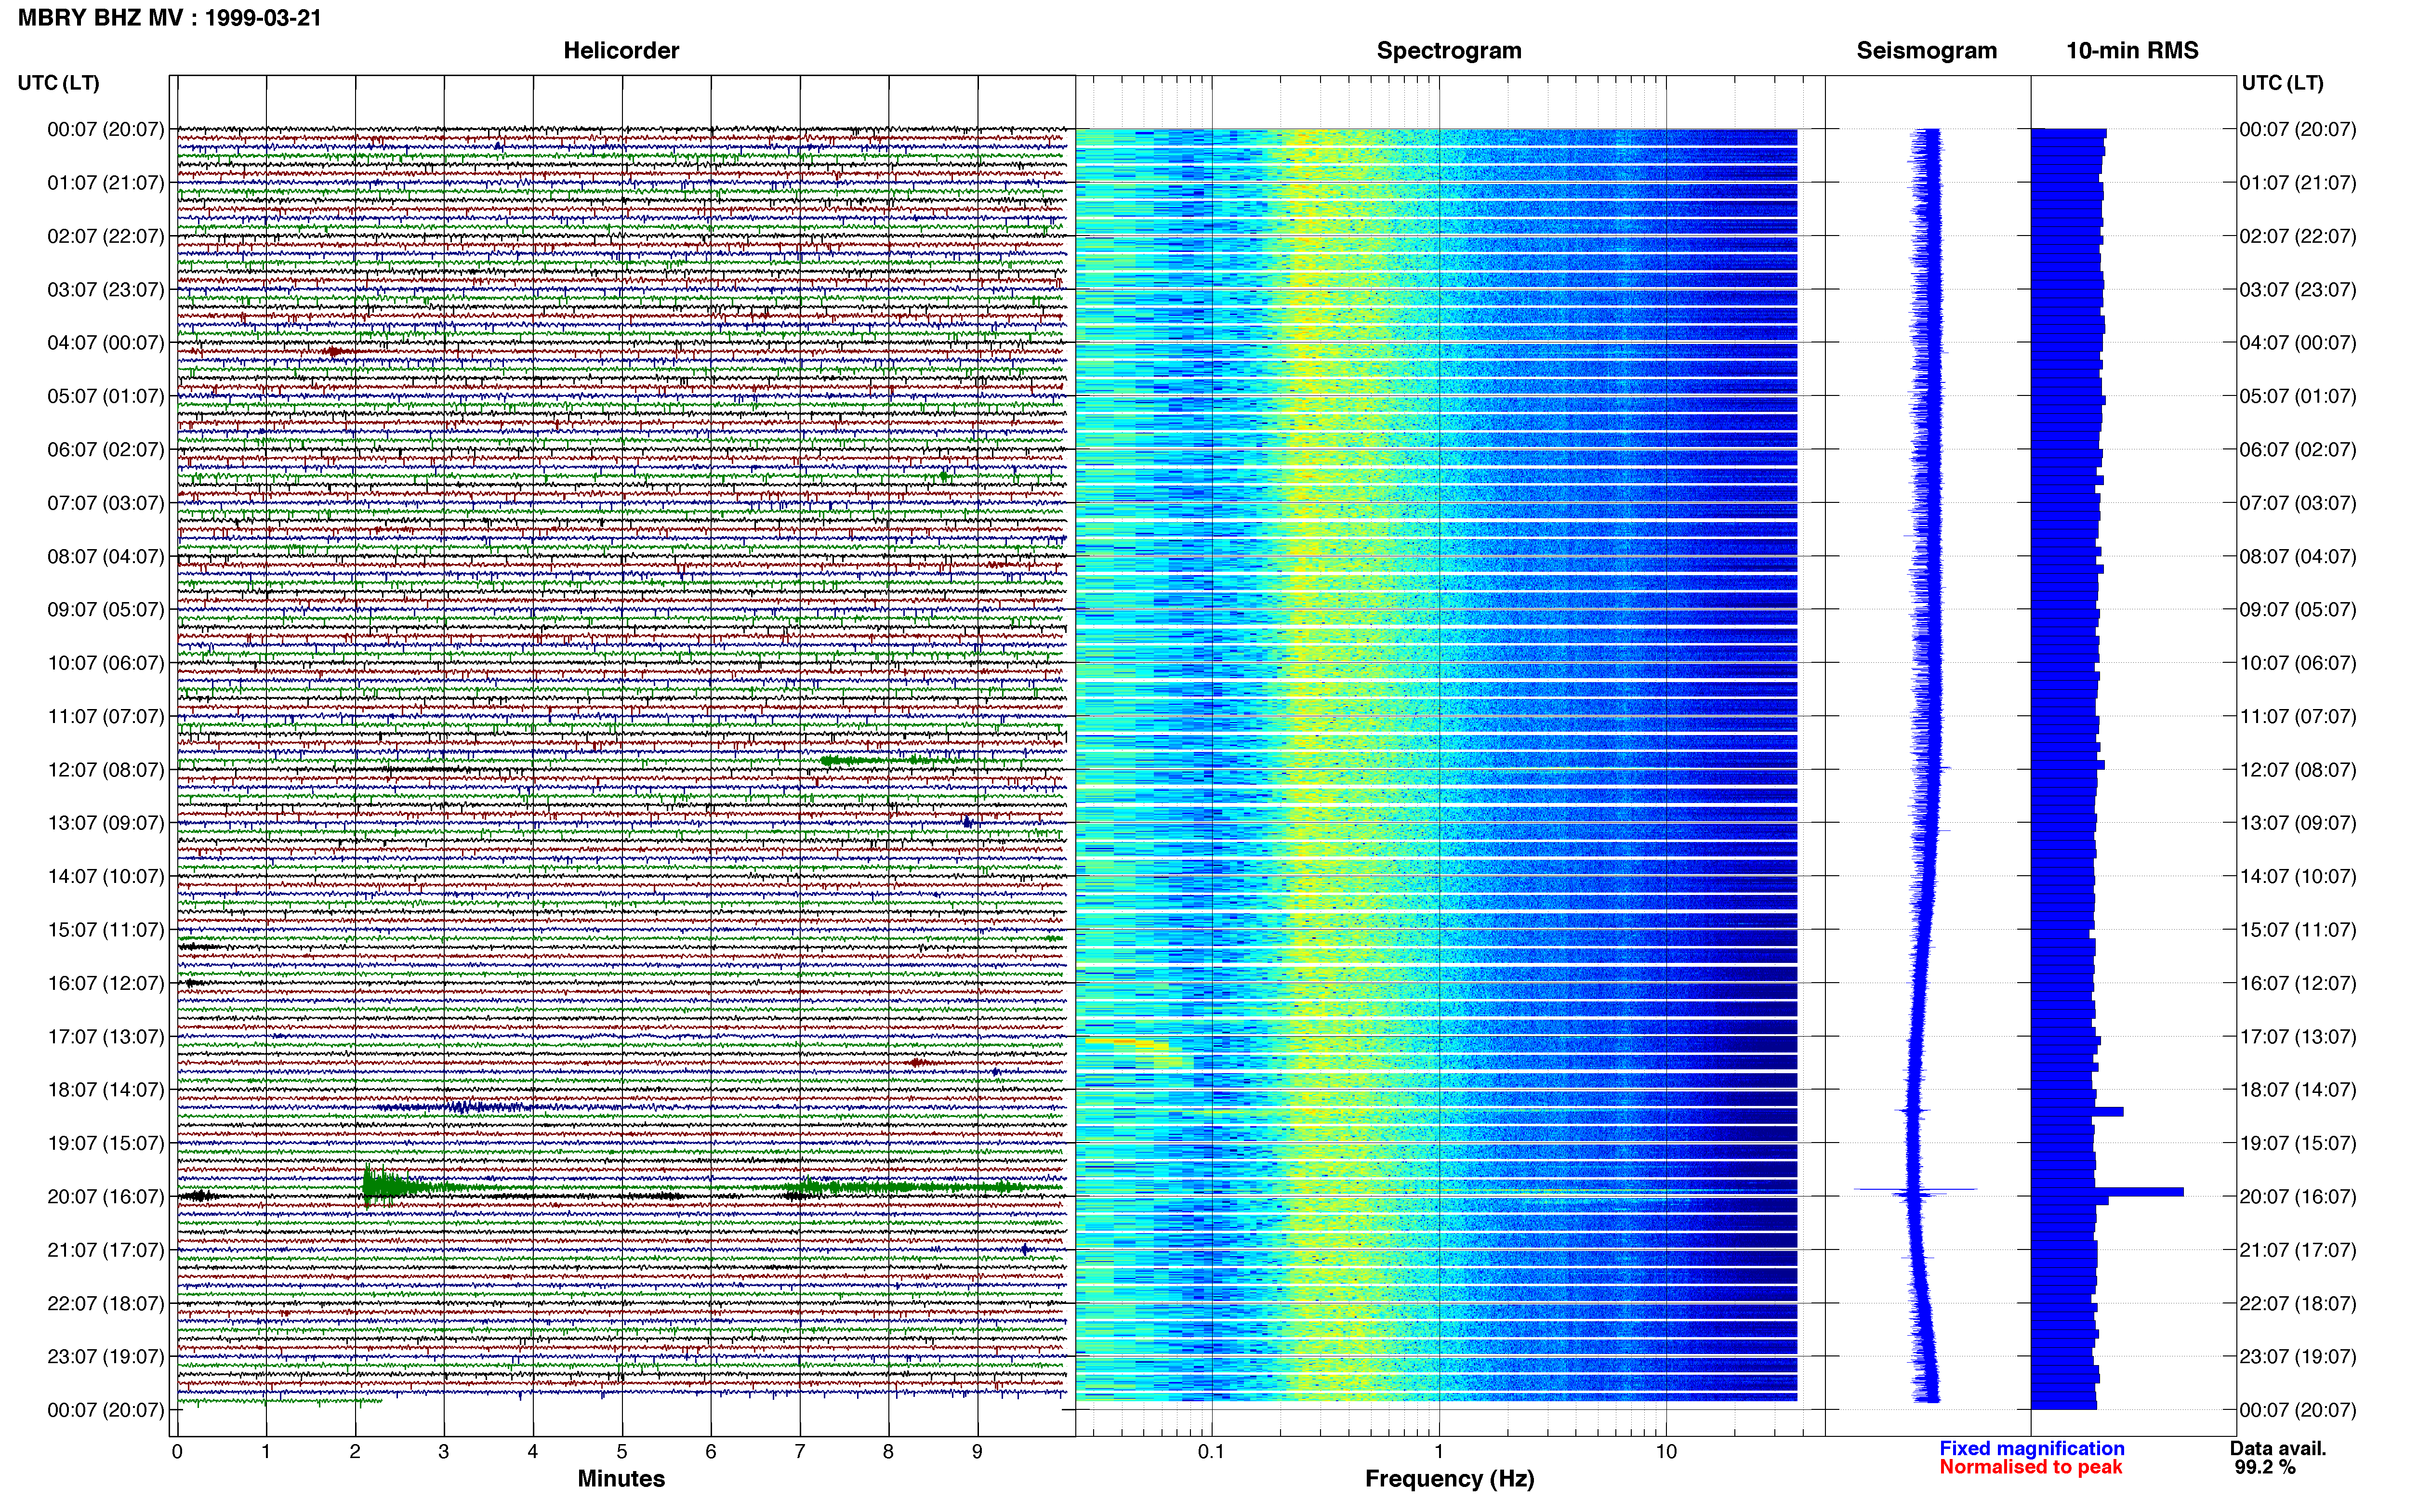Click the '9' minute tick under the helicorder

point(978,1452)
